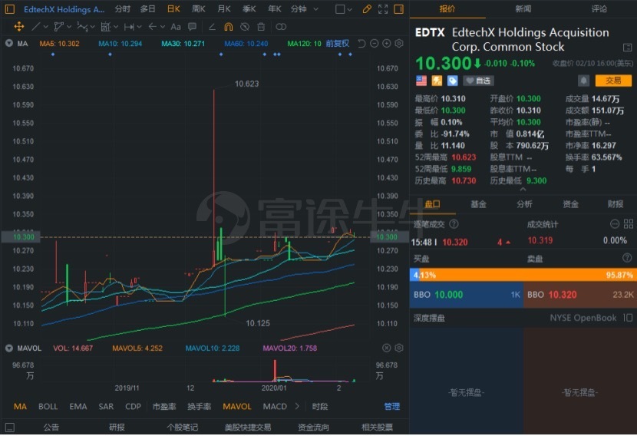
Task: Select the straight line drawing tool
Action: (36, 27)
